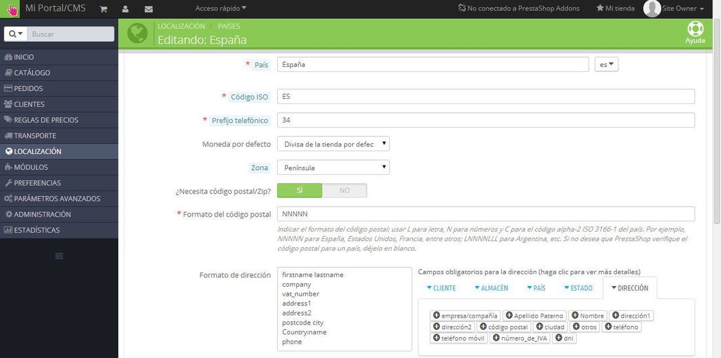The width and height of the screenshot is (721, 358).
Task: Open the CLIENTES sidebar menu
Action: pos(59,104)
